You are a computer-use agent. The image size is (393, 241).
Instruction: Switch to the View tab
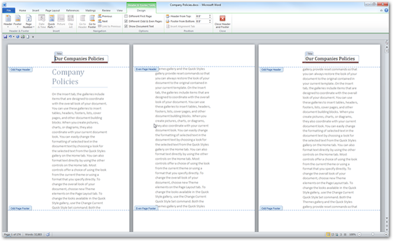click(120, 10)
